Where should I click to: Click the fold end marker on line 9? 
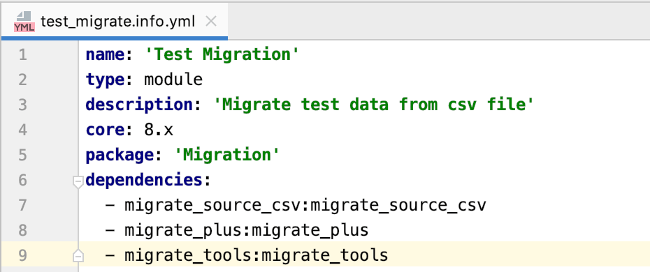click(78, 256)
